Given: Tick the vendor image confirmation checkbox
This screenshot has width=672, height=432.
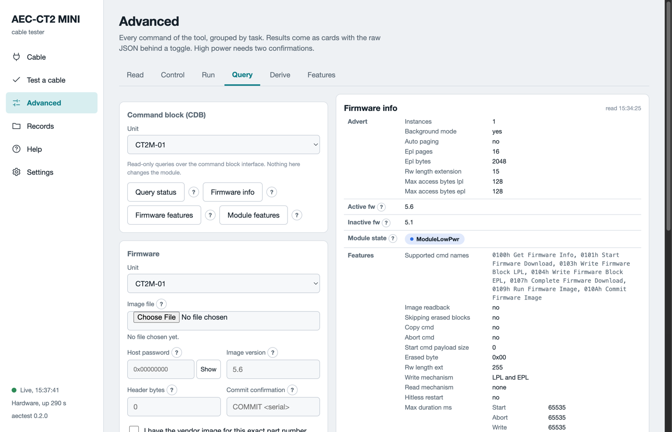Looking at the screenshot, I should tap(134, 430).
